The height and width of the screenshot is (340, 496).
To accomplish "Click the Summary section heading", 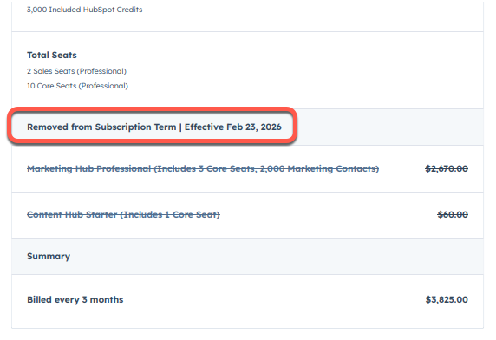I will [49, 256].
